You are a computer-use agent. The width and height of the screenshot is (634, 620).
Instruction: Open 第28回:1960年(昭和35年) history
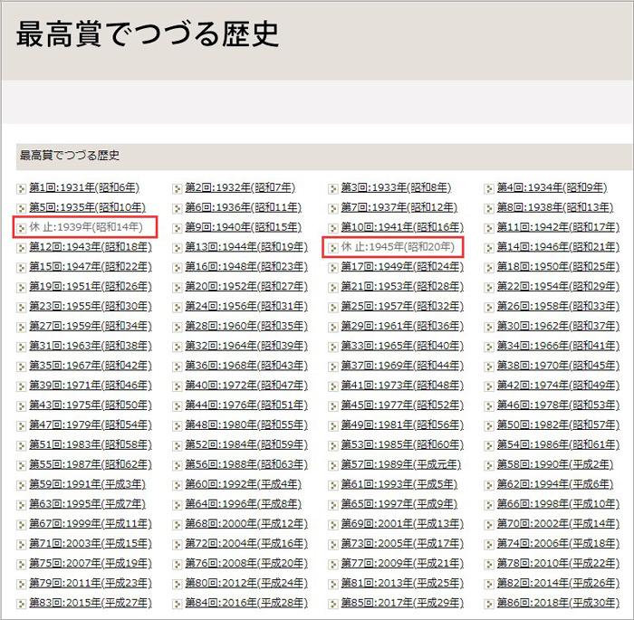coord(246,326)
